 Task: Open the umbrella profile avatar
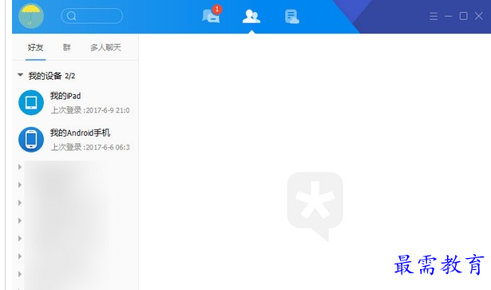31,16
